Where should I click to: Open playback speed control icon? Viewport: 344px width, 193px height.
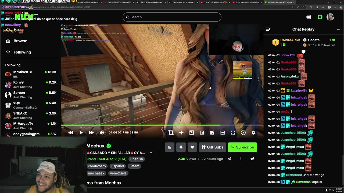coord(243,132)
